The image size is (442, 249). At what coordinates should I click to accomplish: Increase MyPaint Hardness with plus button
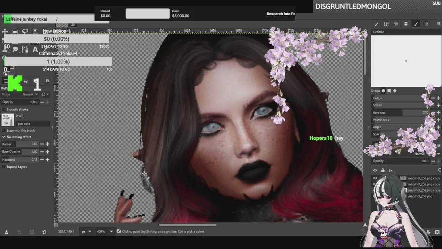click(47, 159)
